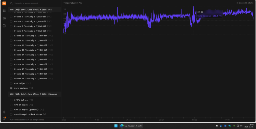Check E-core 12 Távolság a TjMAX-től
This screenshot has width=256, height=129.
11,45
